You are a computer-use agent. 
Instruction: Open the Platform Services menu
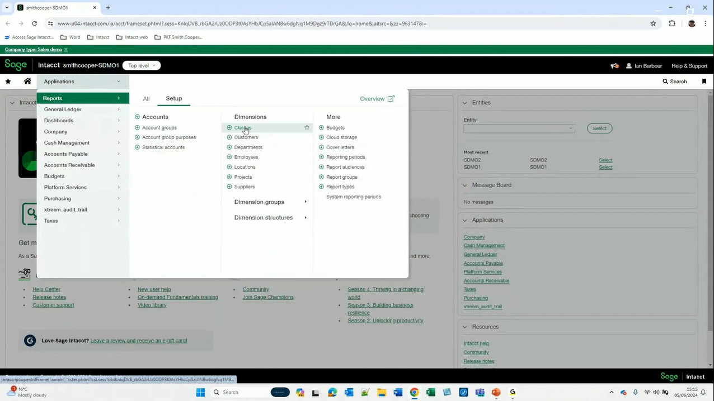83,188
